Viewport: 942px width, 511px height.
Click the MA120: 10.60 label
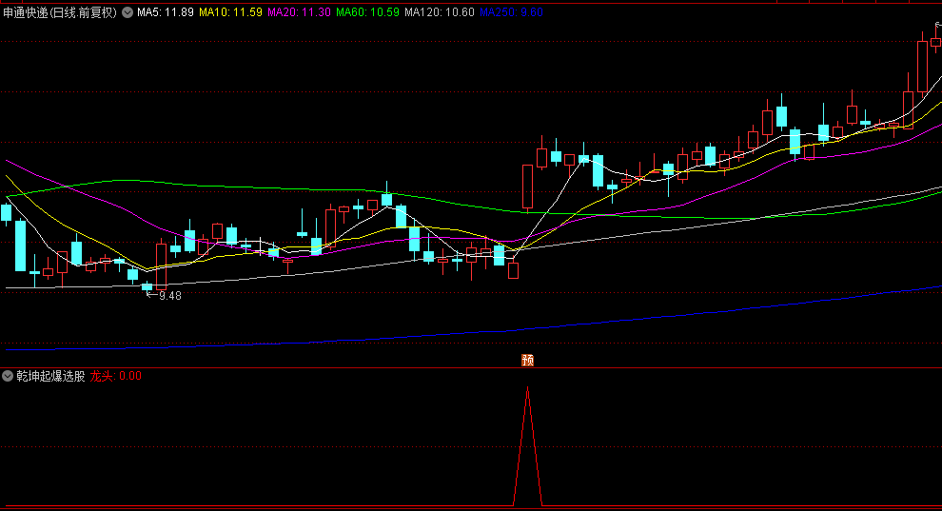(440, 12)
